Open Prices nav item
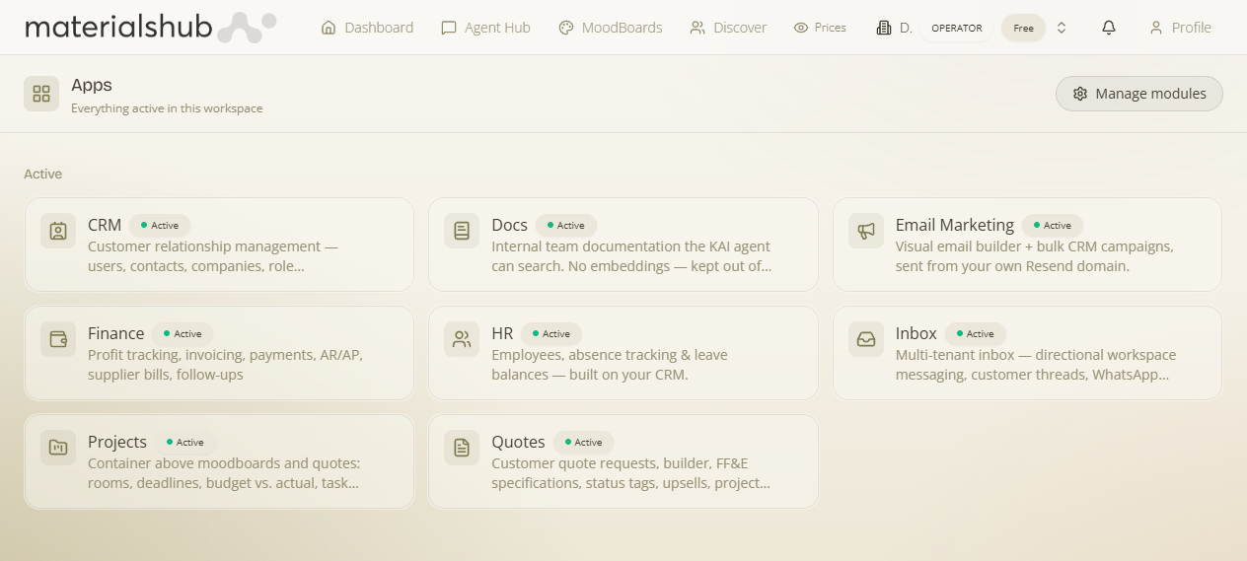 coord(821,28)
